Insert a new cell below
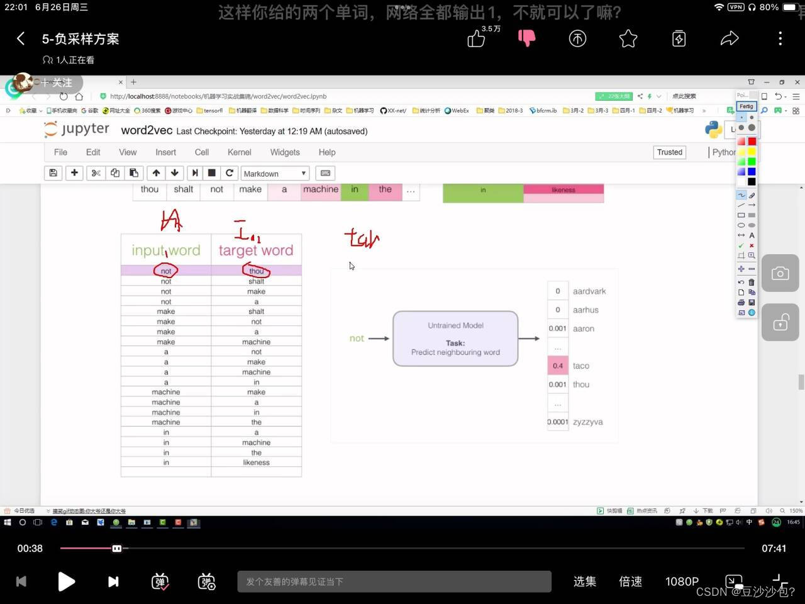The height and width of the screenshot is (604, 805). 74,173
